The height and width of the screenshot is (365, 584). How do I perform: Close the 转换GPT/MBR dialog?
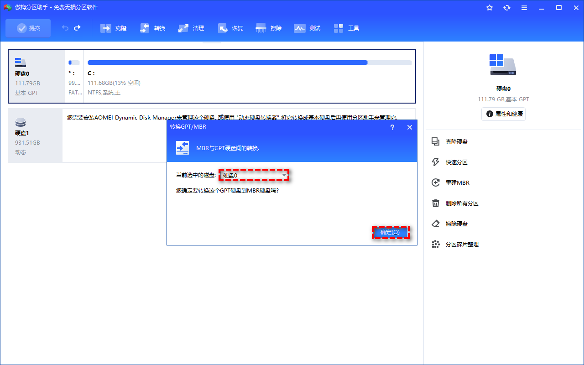(x=409, y=127)
